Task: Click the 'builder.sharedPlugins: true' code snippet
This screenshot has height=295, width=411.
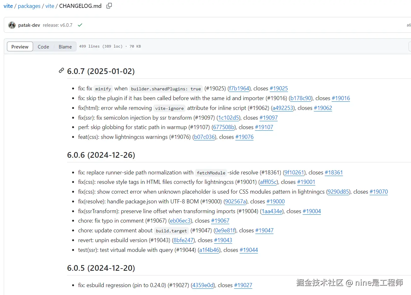Action: click(x=166, y=89)
